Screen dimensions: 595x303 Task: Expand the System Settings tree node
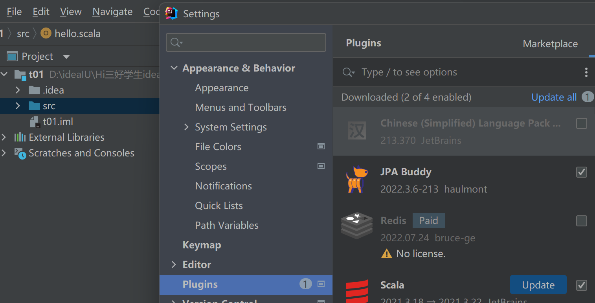pos(186,127)
